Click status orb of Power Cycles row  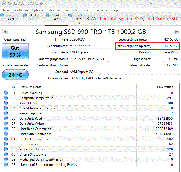click(x=6, y=144)
